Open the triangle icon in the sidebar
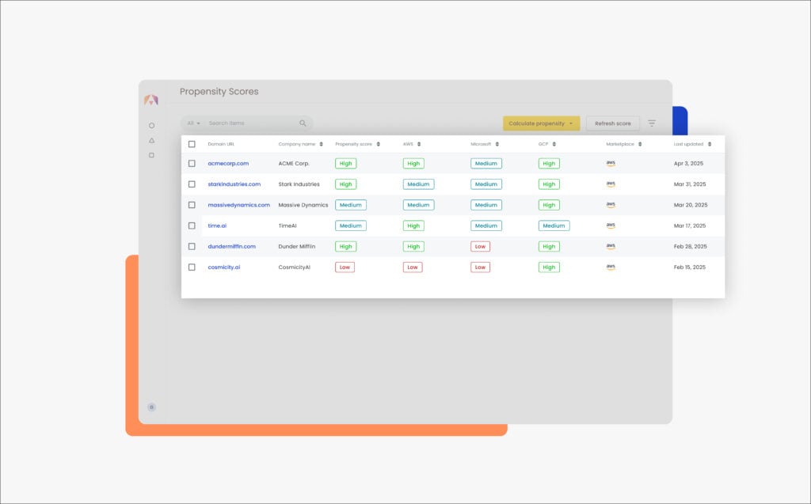Viewport: 811px width, 504px height. tap(151, 141)
